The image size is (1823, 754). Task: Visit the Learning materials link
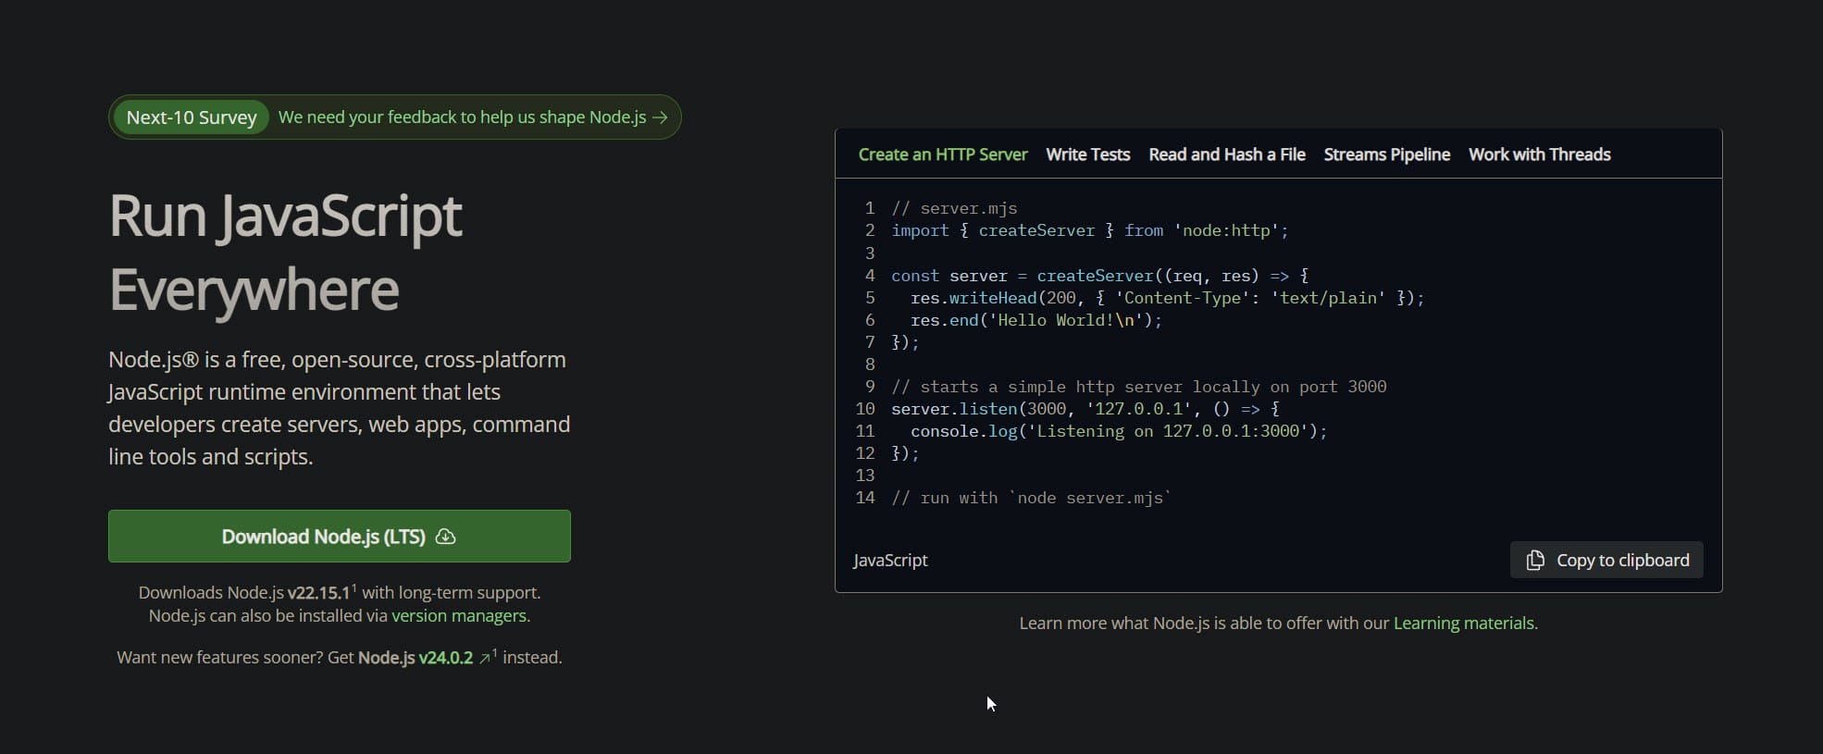(x=1463, y=624)
